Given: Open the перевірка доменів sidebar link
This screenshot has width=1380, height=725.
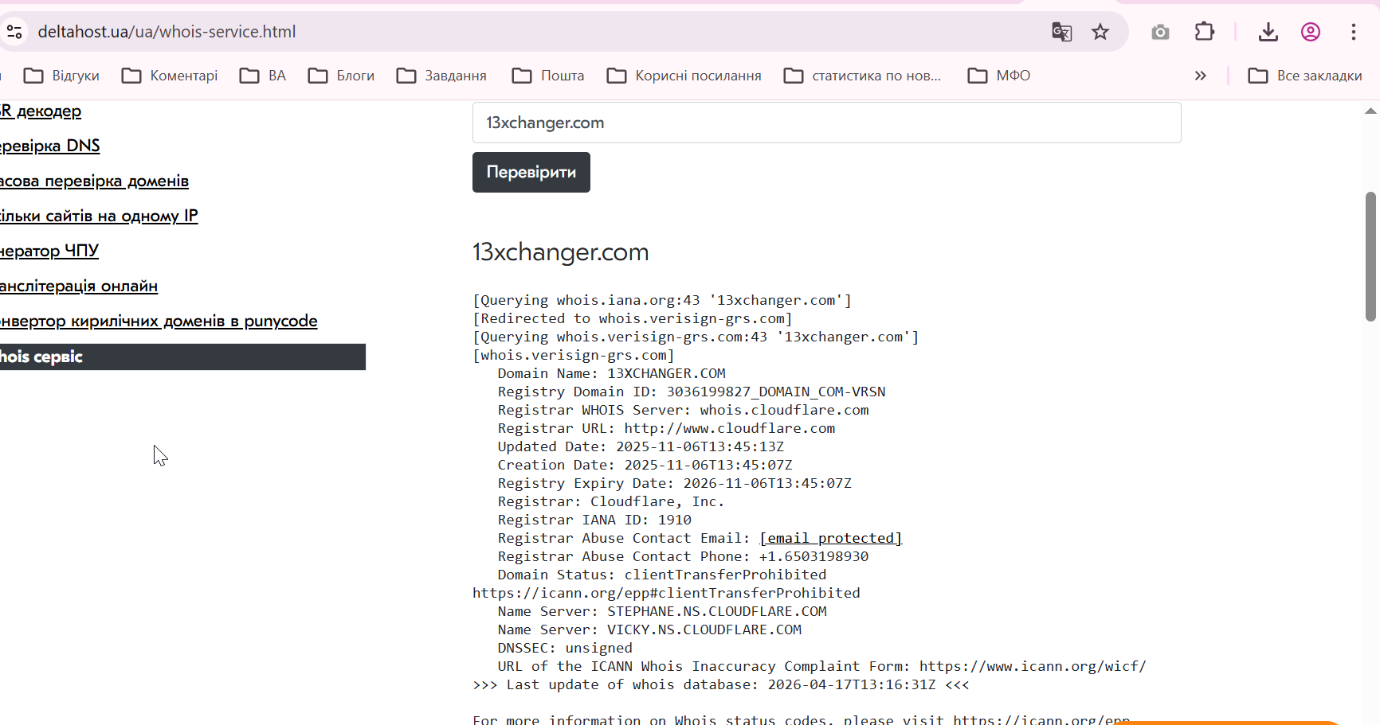Looking at the screenshot, I should coord(94,181).
